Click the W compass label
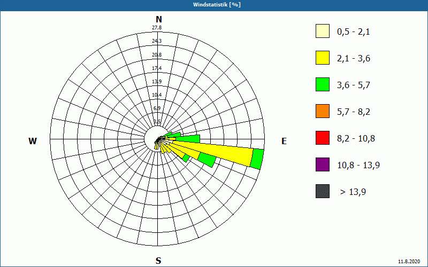The width and height of the screenshot is (428, 267). pos(33,141)
